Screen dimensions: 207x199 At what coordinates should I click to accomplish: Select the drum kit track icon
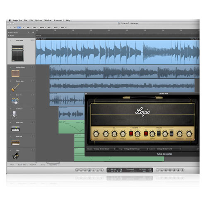(x=15, y=101)
